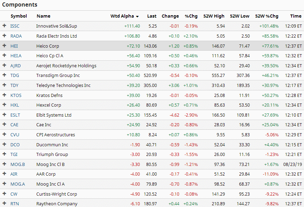Image resolution: width=304 pixels, height=207 pixels.
Task: Expand the HXL row plus icon
Action: click(4, 105)
